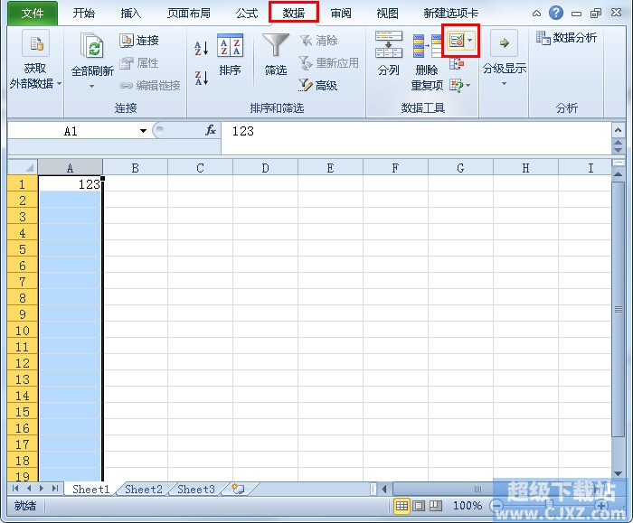
Task: Select row 1 header
Action: 23,184
